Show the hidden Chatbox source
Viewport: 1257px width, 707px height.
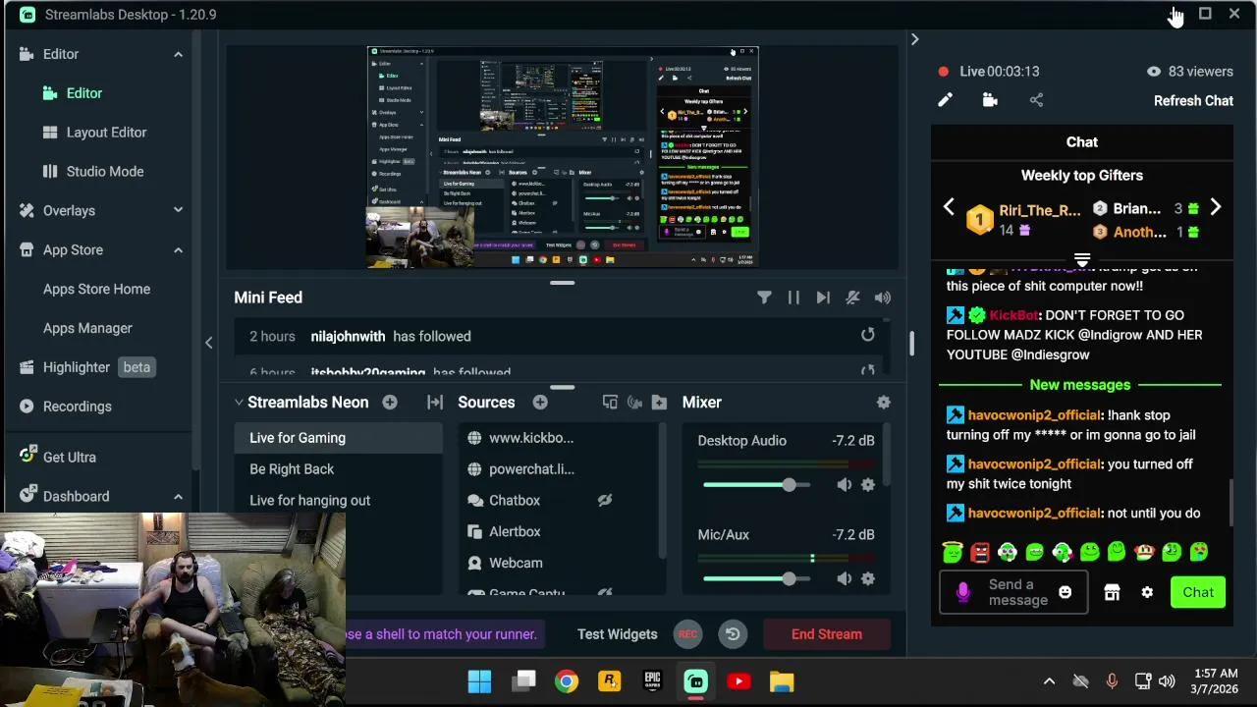(x=605, y=501)
